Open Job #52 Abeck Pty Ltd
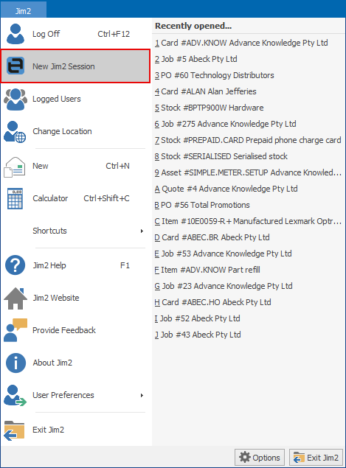346x468 pixels. pos(197,318)
